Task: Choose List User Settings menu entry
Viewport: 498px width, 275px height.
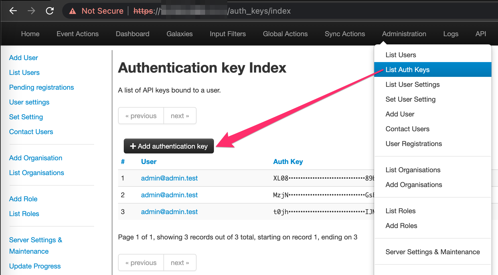Action: click(x=412, y=85)
